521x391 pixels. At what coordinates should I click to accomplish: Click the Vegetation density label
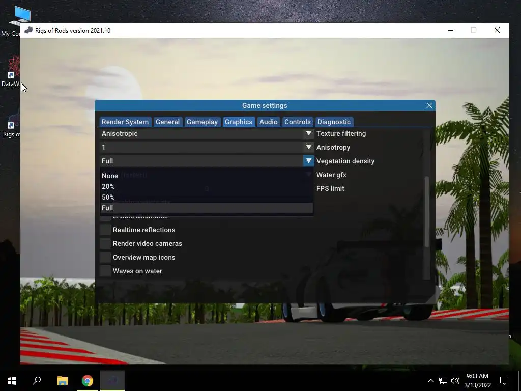345,161
